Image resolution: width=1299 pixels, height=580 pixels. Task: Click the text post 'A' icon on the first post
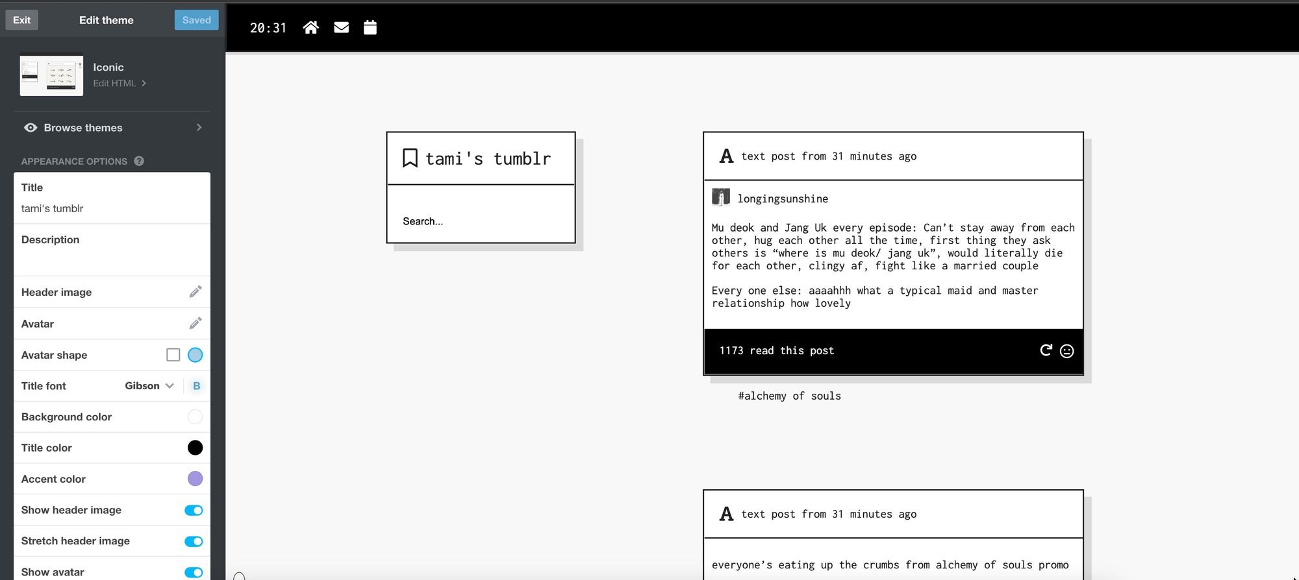point(726,156)
